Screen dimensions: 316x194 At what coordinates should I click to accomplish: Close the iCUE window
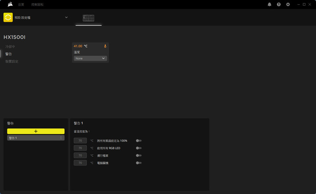(x=310, y=4)
